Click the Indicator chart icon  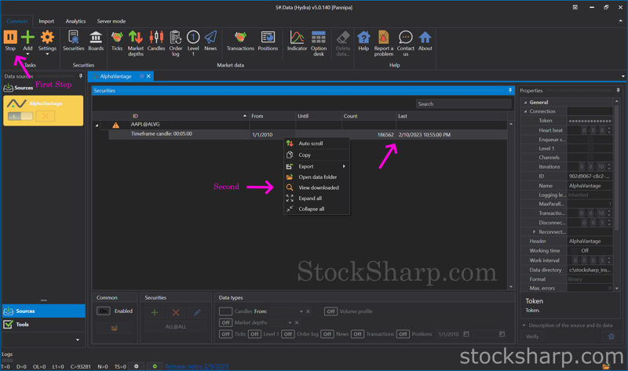[297, 40]
